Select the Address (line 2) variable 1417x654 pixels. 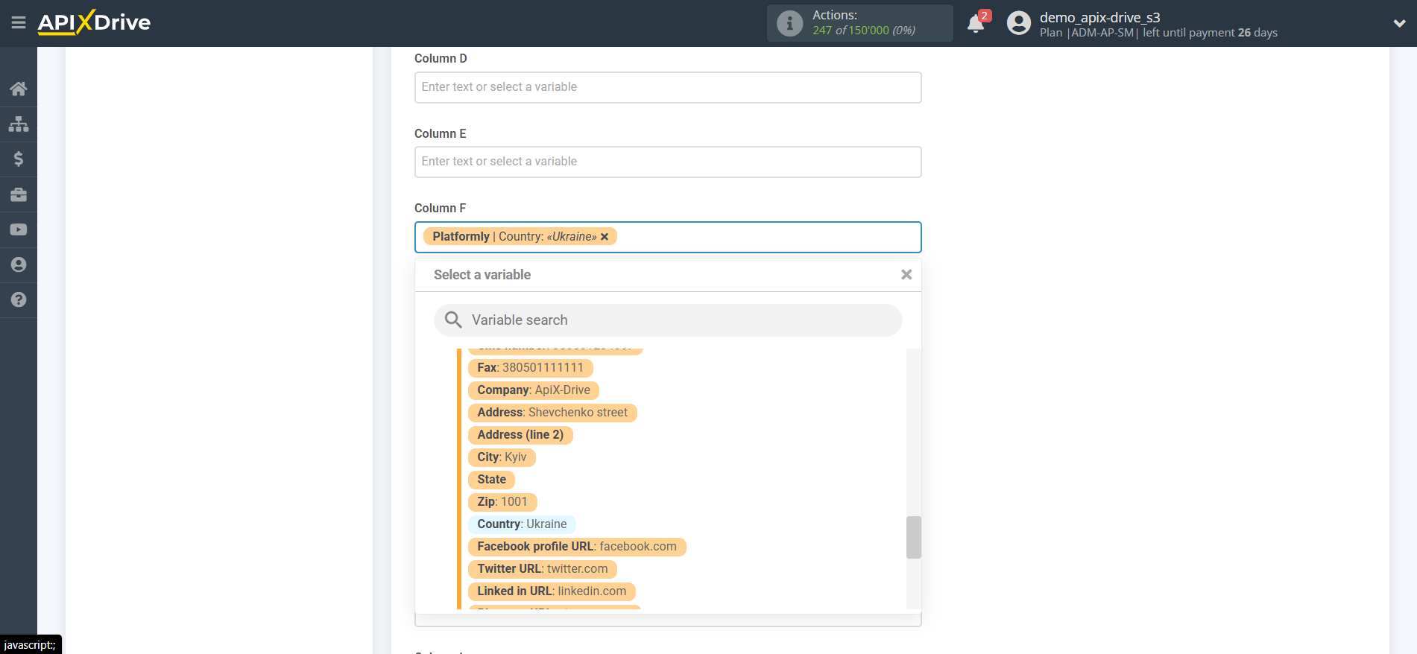click(520, 435)
